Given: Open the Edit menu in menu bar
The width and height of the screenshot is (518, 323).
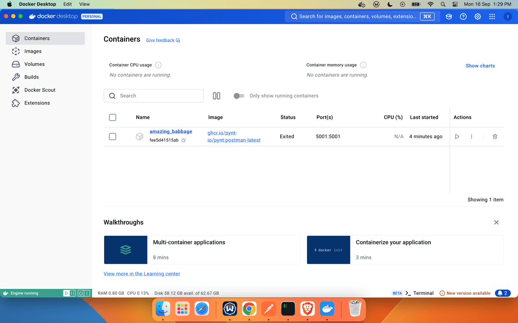Looking at the screenshot, I should coord(68,4).
